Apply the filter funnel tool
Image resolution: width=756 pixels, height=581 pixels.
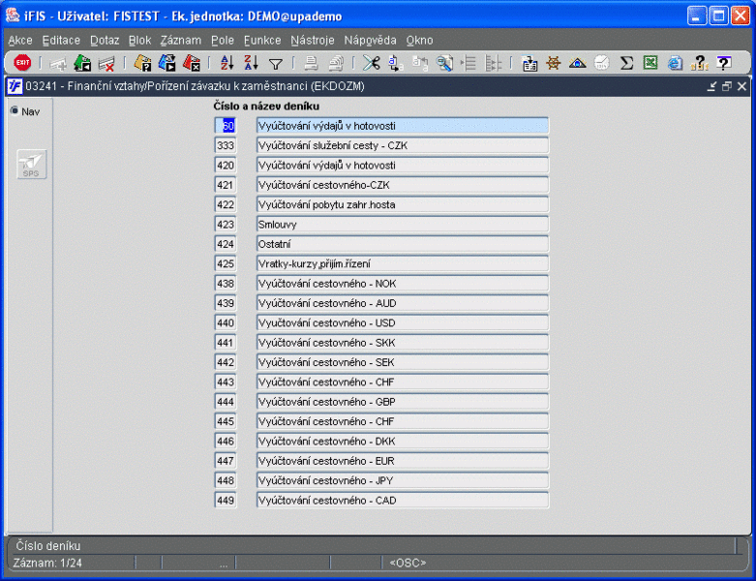tap(276, 64)
